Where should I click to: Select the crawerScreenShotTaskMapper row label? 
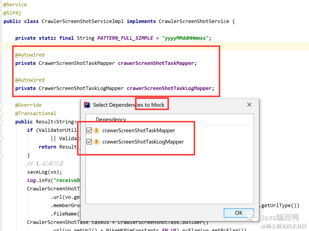(139, 130)
